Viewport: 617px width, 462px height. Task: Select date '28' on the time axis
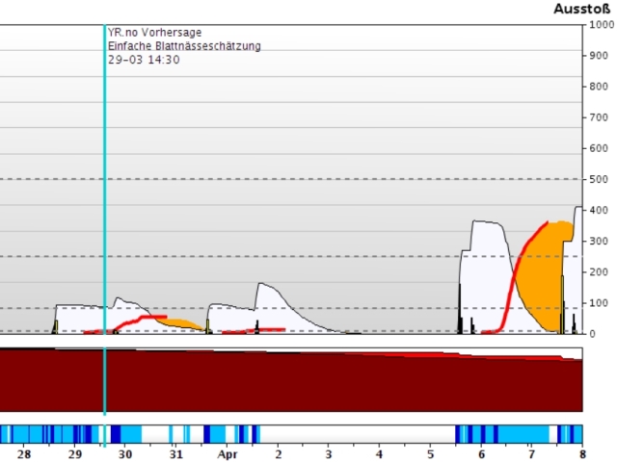24,452
